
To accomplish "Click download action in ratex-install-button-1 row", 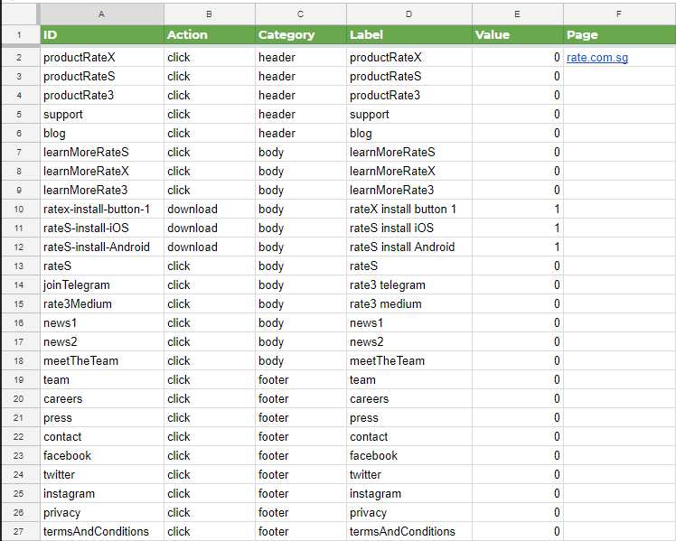I will coord(210,209).
